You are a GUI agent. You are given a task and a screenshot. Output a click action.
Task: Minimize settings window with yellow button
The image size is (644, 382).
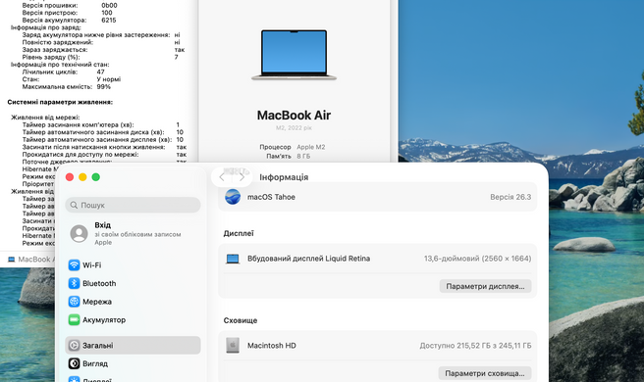pyautogui.click(x=82, y=177)
